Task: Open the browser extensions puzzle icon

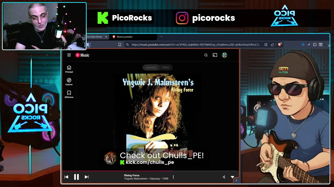Action: pos(315,45)
